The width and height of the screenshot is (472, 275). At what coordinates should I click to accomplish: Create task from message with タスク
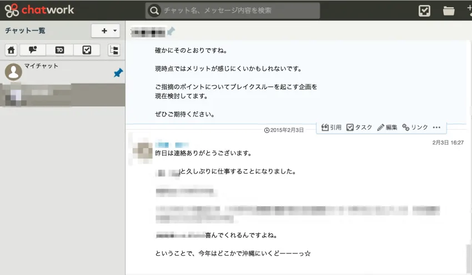click(x=359, y=128)
